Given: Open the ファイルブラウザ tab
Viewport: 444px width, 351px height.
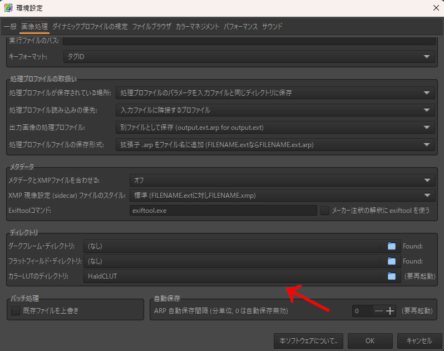Looking at the screenshot, I should coord(151,26).
